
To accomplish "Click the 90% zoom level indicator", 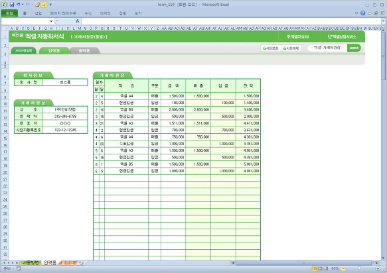I will pyautogui.click(x=335, y=268).
